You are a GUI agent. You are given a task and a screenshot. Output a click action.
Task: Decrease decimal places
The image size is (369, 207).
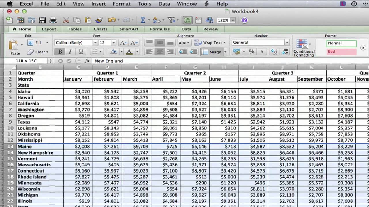pos(285,52)
